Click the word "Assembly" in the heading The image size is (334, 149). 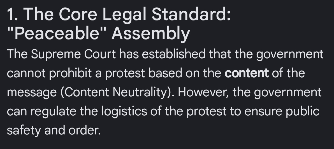click(150, 33)
